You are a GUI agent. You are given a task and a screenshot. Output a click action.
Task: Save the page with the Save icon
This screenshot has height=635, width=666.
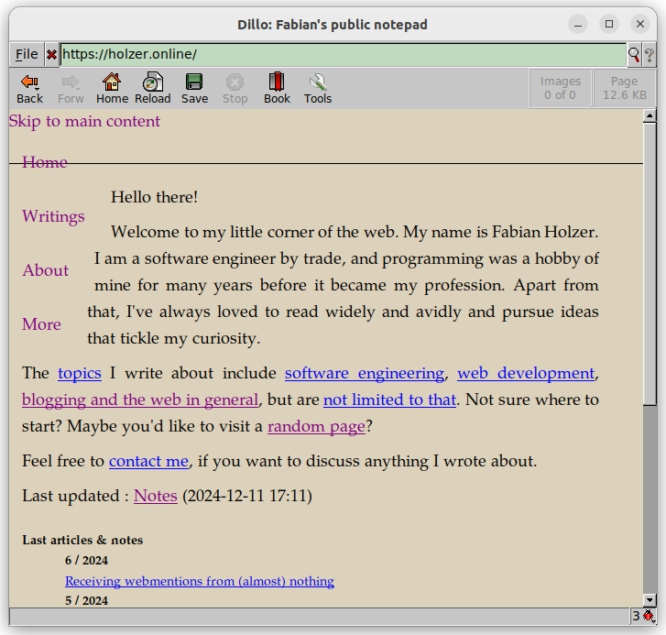194,89
